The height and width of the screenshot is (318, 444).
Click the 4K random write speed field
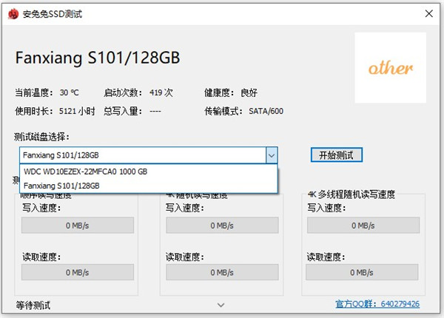[221, 226]
